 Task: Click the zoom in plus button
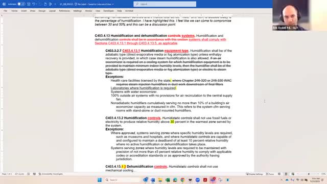tap(318, 174)
